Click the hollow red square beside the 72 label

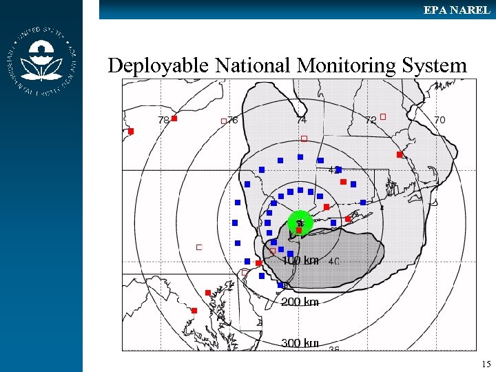[x=383, y=116]
